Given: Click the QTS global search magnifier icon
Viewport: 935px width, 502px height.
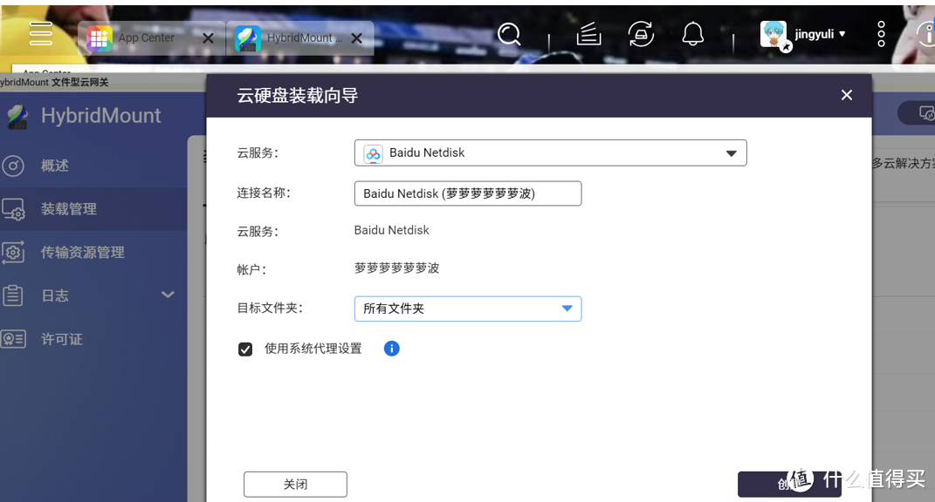Looking at the screenshot, I should point(509,34).
